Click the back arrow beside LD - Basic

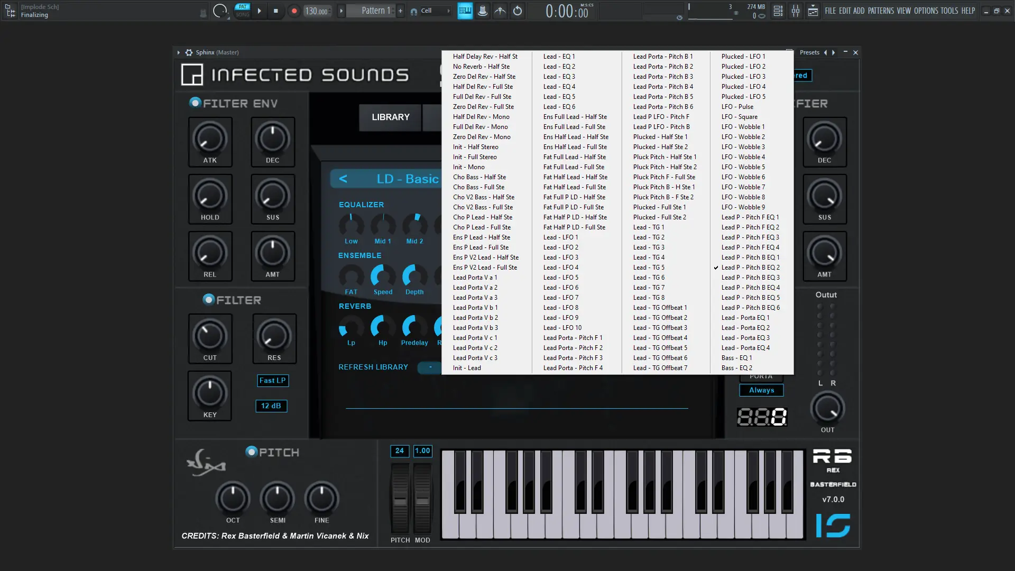[x=343, y=179]
